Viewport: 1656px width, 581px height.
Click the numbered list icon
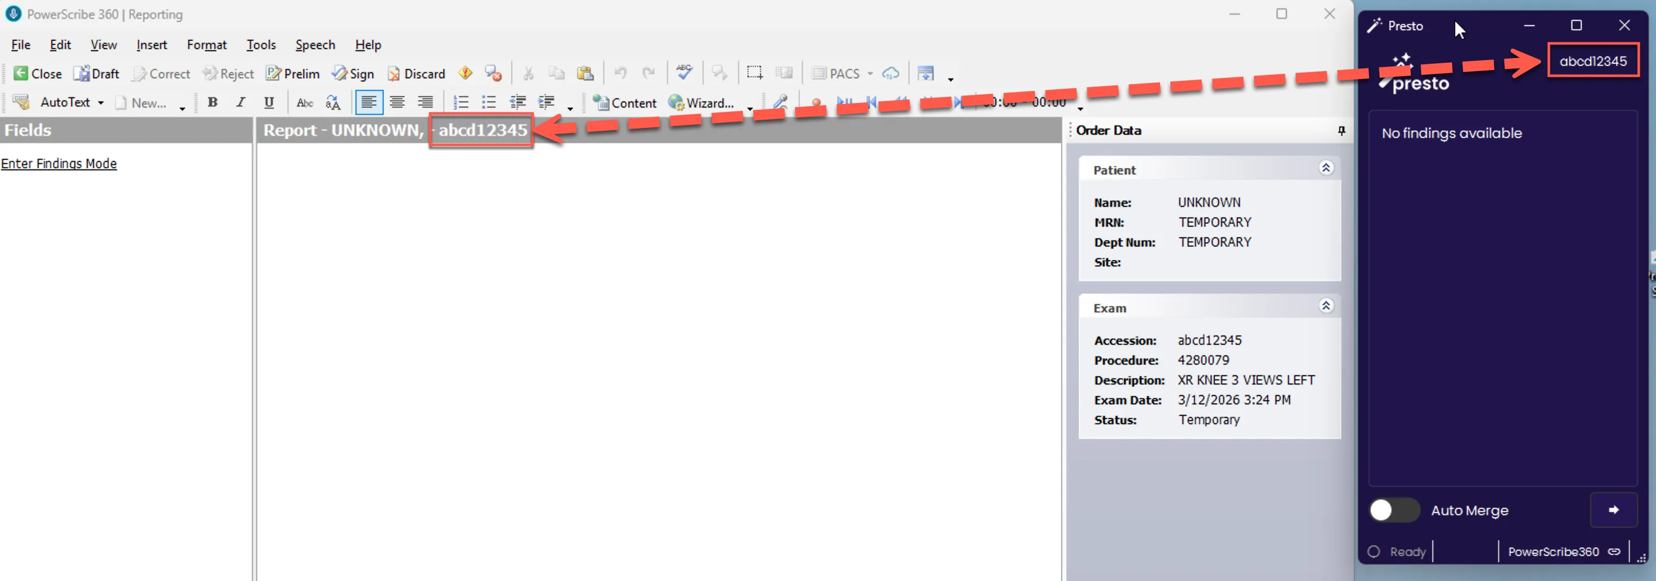[461, 102]
